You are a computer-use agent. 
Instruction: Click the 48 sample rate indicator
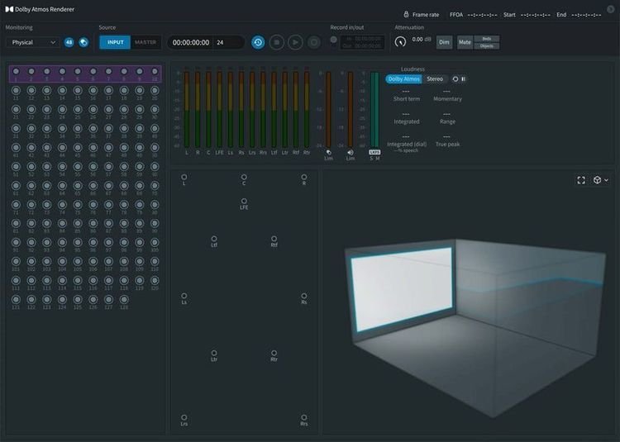(x=69, y=42)
